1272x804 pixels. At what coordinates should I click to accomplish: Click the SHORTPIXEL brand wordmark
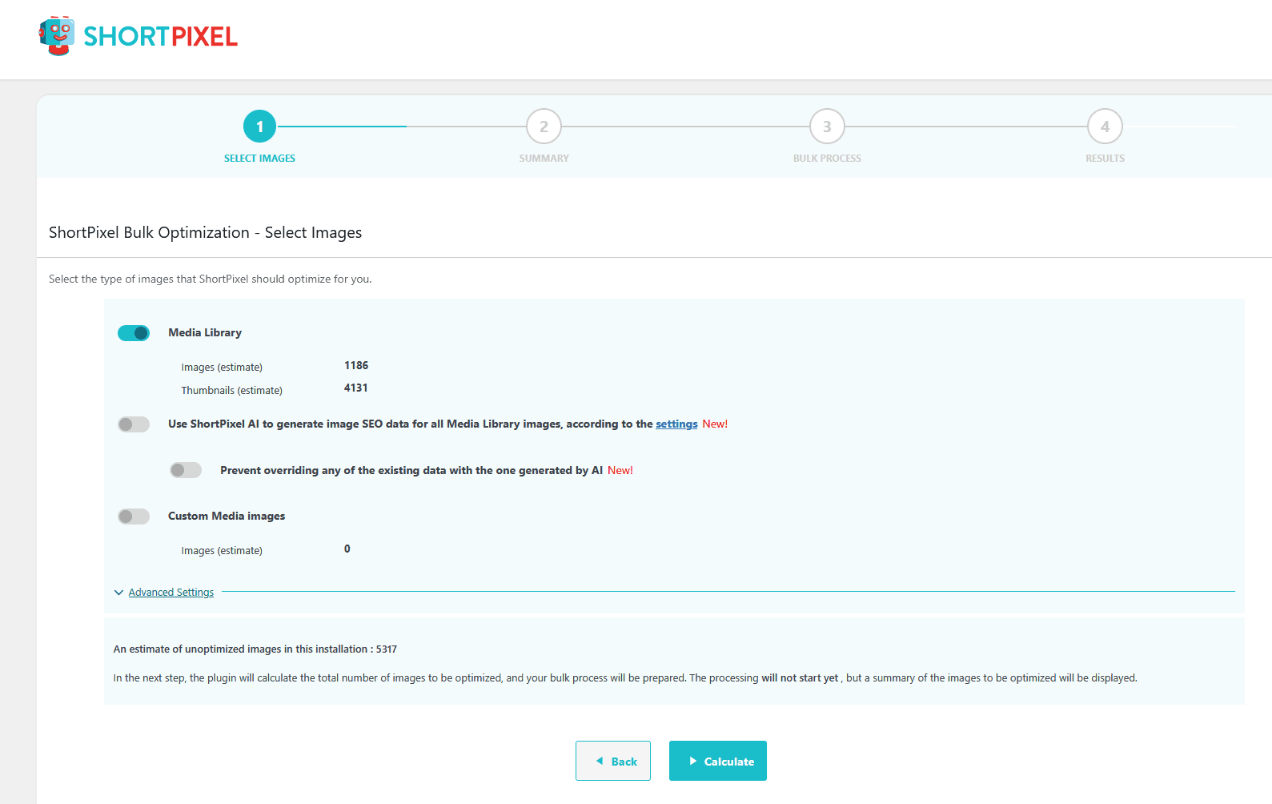[x=160, y=37]
